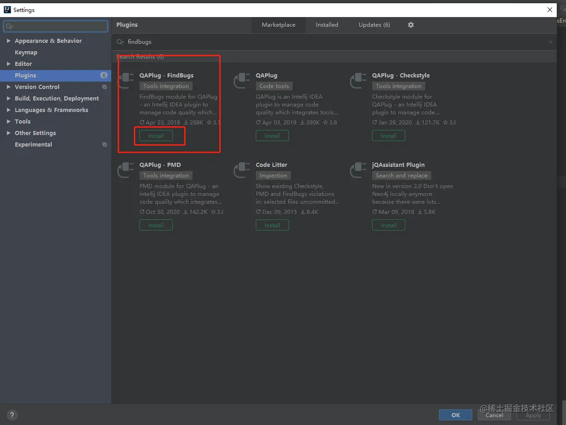Click the settings sidebar search magnifier icon
Screen dimensions: 566x425
(9, 26)
